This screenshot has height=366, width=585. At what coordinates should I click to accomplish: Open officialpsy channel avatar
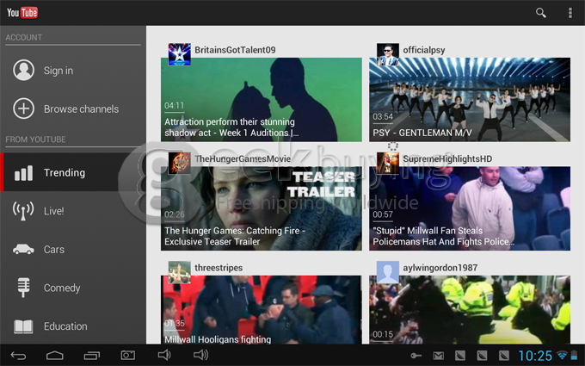388,54
